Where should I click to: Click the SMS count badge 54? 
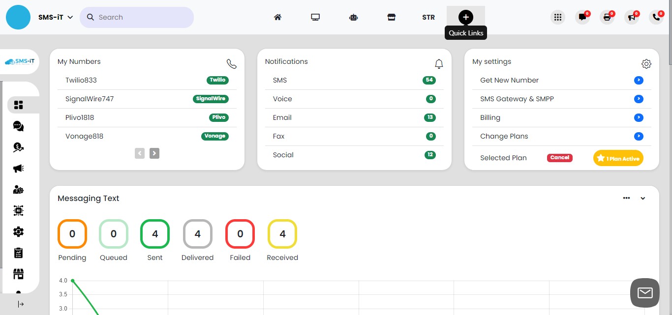429,80
